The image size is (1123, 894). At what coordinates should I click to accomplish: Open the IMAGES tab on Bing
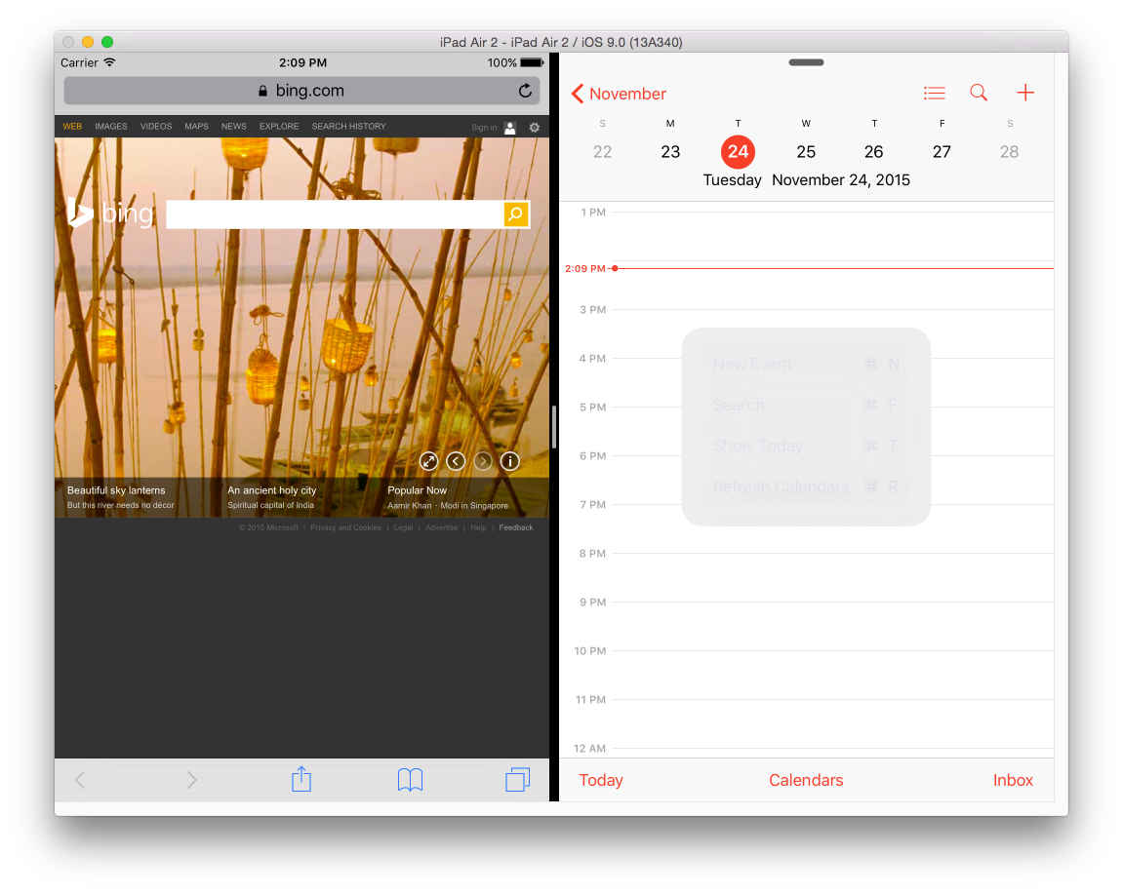(111, 127)
